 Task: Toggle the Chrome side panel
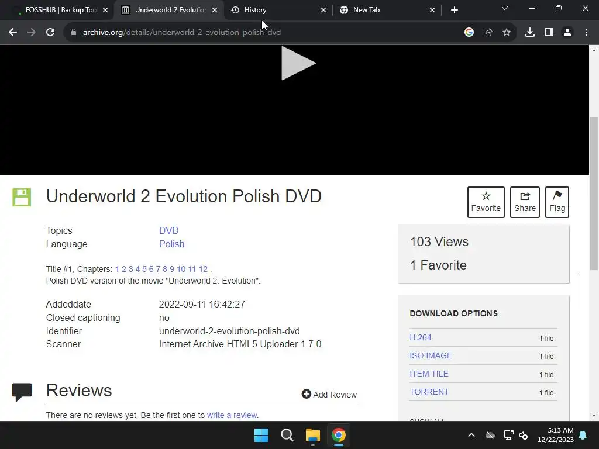point(549,33)
